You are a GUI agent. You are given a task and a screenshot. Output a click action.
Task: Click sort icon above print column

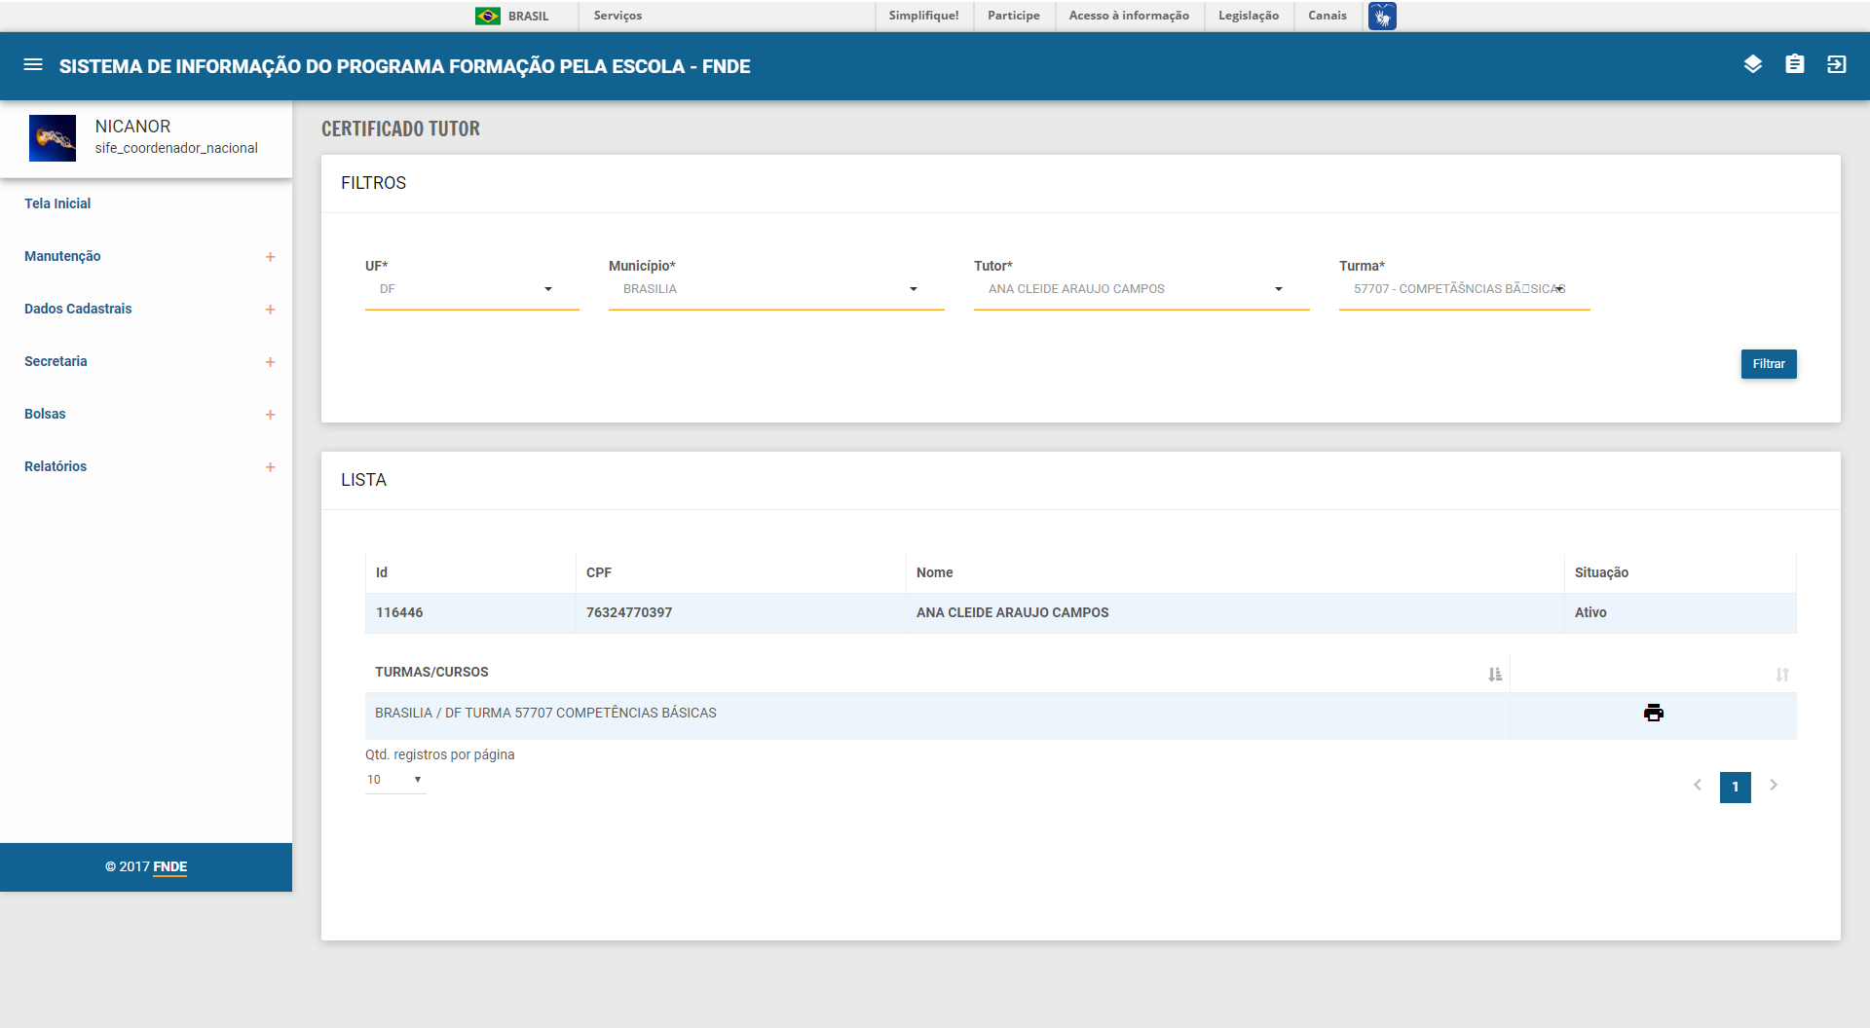[x=1781, y=674]
